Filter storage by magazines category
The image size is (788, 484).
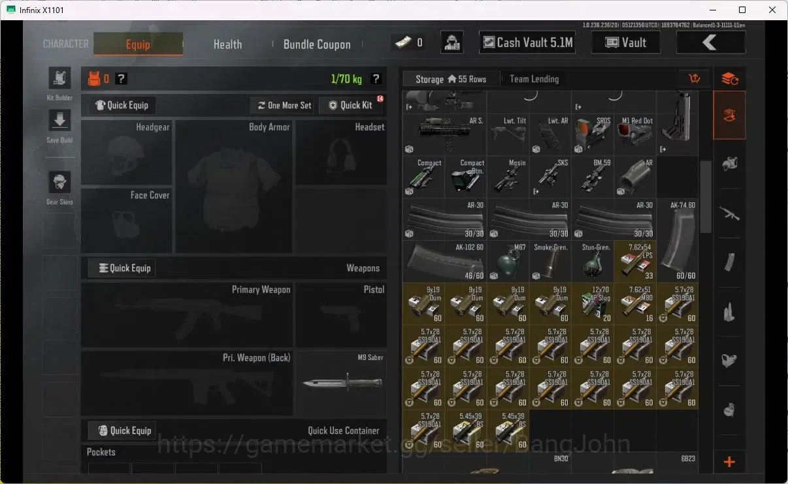(730, 262)
